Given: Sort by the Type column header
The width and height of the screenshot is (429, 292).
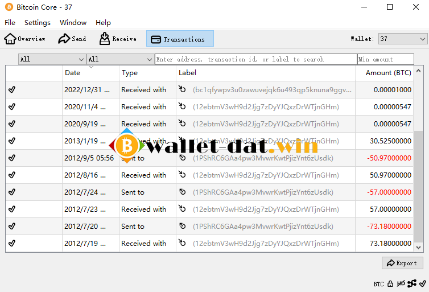Looking at the screenshot, I should coord(147,73).
